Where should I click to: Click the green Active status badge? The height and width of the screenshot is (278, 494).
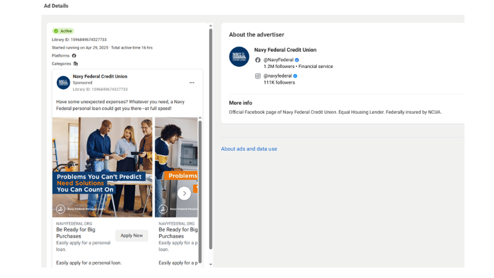point(63,31)
